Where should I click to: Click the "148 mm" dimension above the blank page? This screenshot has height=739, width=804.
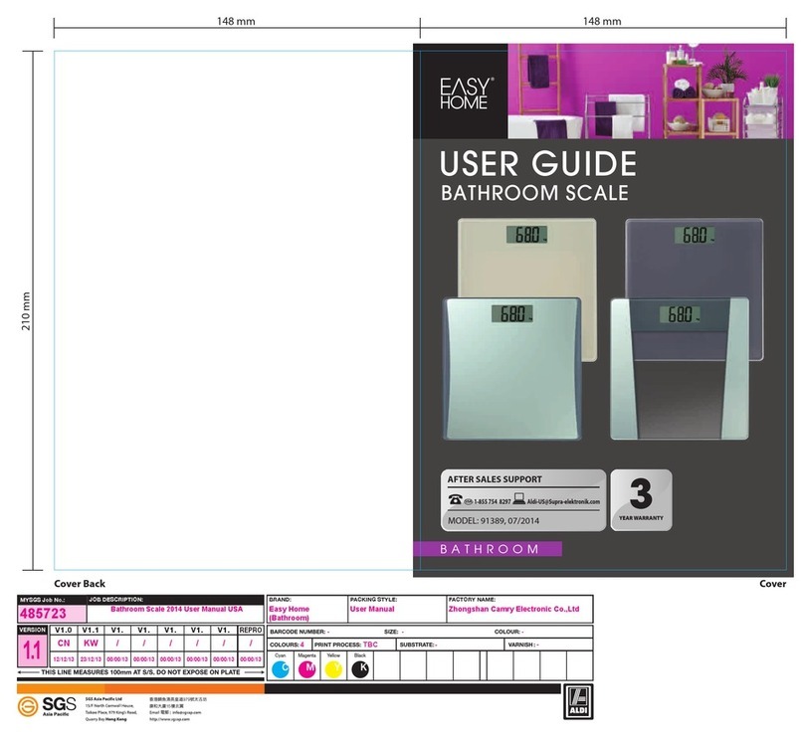pos(236,21)
